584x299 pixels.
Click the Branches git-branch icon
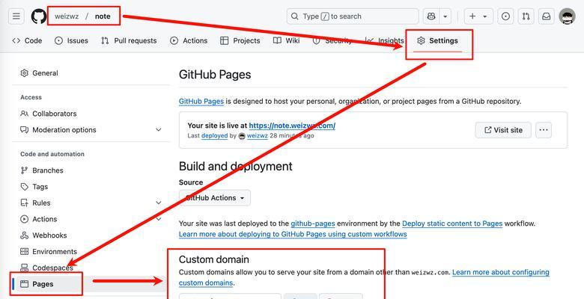click(x=25, y=170)
